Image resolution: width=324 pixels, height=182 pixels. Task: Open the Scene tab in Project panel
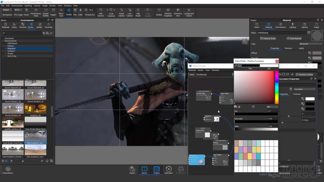click(256, 25)
